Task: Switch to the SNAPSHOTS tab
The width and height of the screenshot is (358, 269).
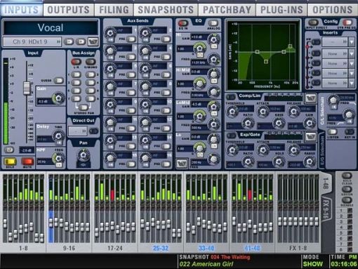Action: click(166, 10)
